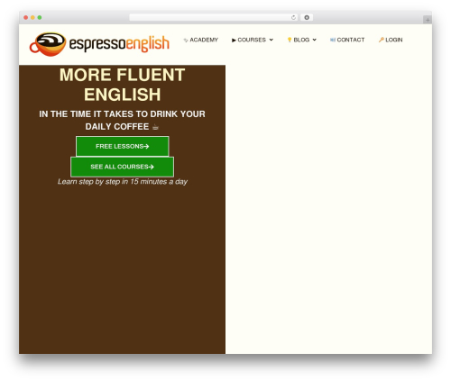This screenshot has height=381, width=451.
Task: Click the key icon next to Login
Action: [381, 40]
